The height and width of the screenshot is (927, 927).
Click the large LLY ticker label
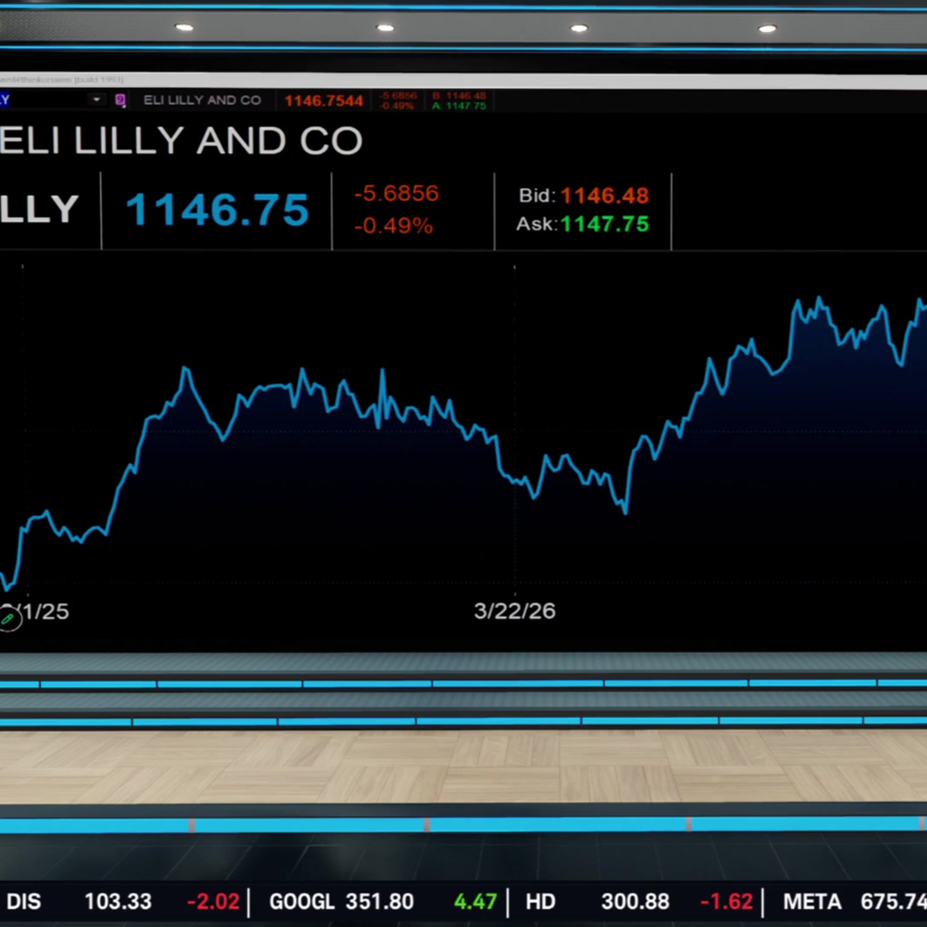pos(39,209)
